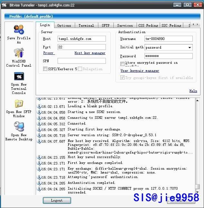Click the Port input field
204x208 pixels.
point(82,47)
